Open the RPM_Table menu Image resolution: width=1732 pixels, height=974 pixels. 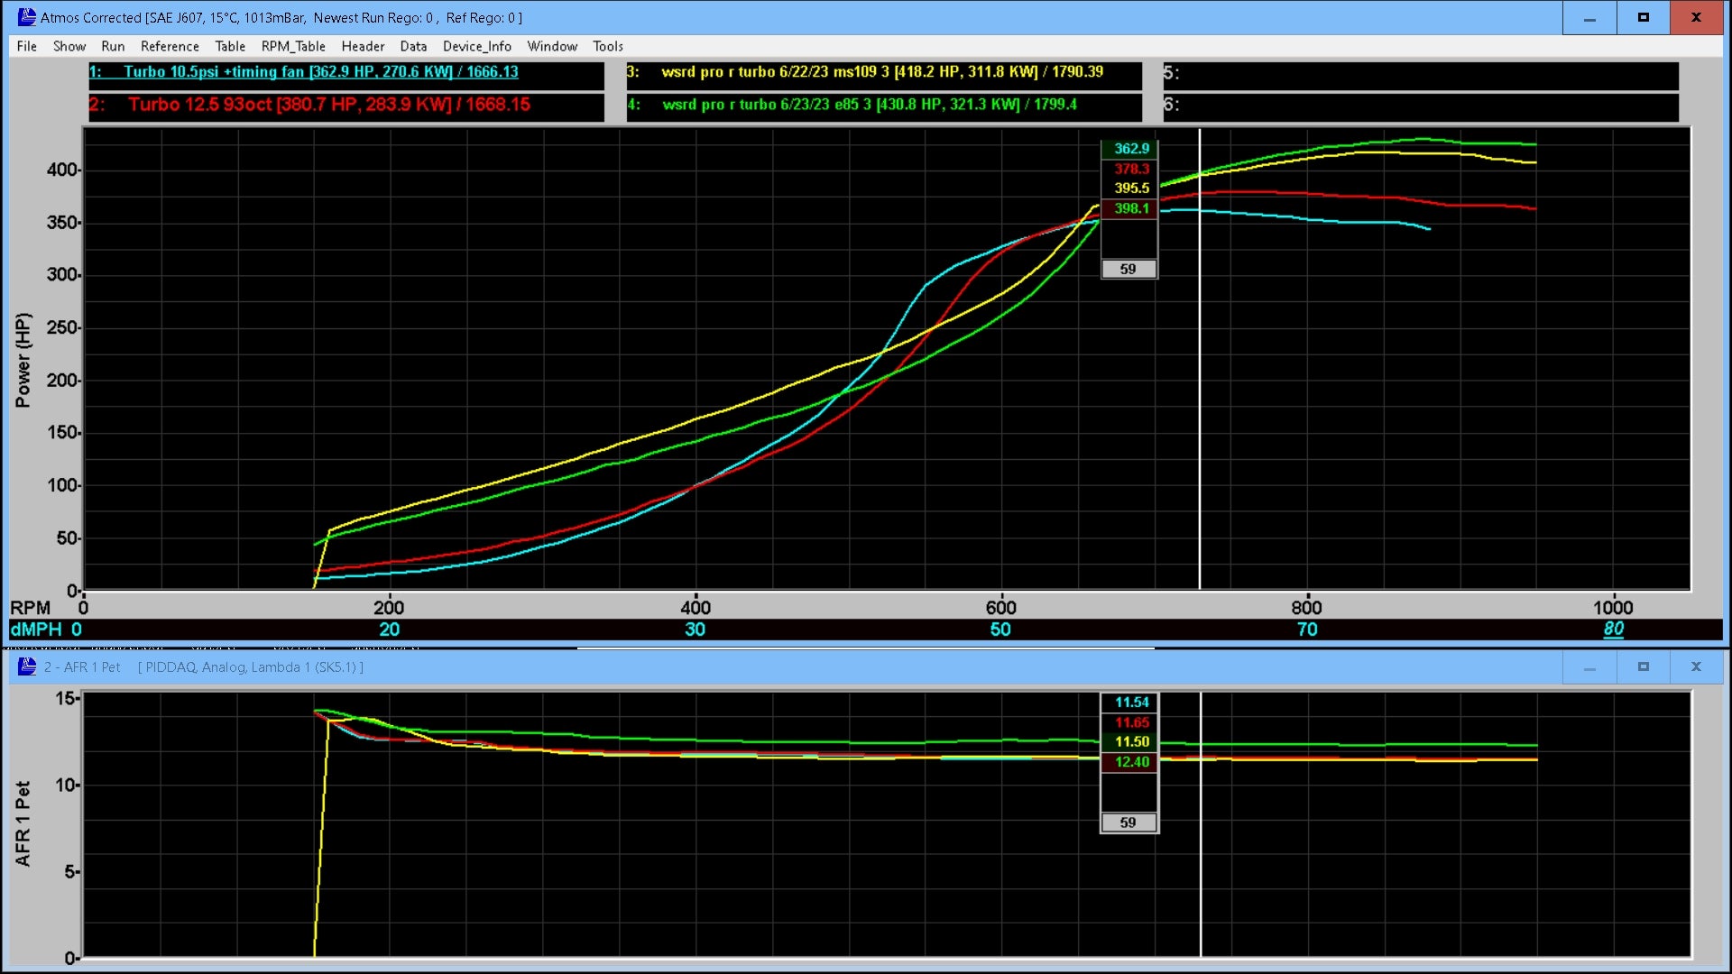click(293, 46)
